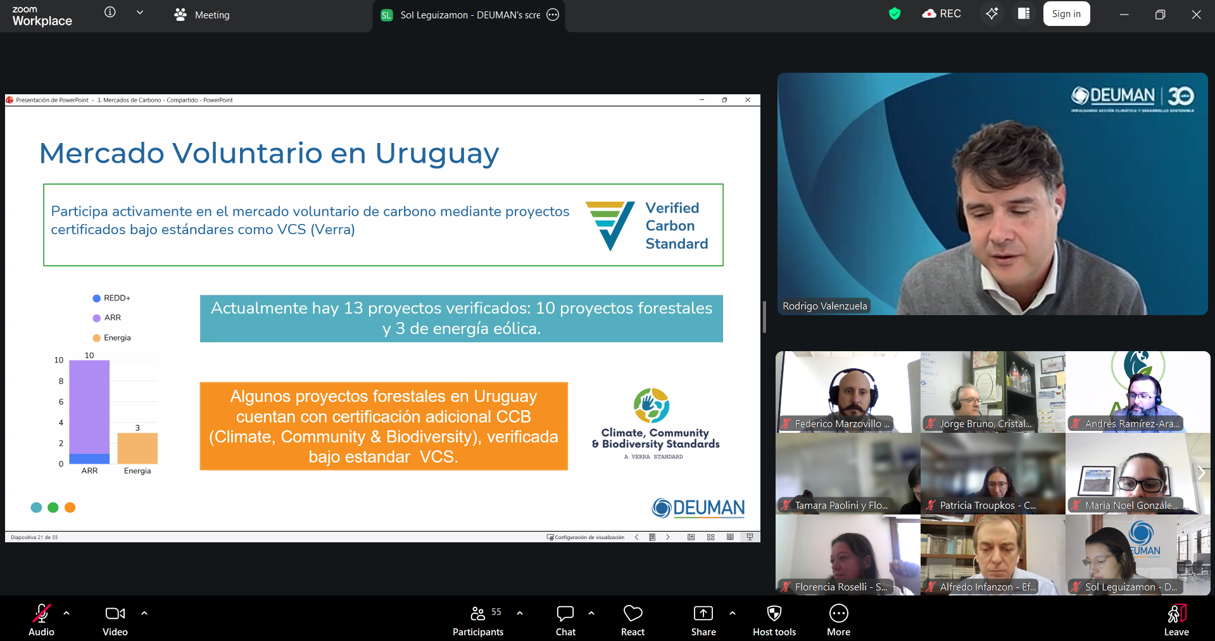Toggle the view layout icon
Image resolution: width=1215 pixels, height=641 pixels.
coord(1023,14)
